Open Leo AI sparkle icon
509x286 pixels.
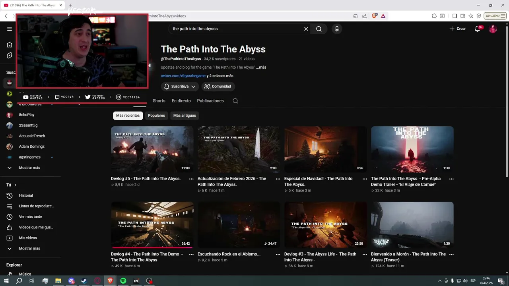(471, 16)
